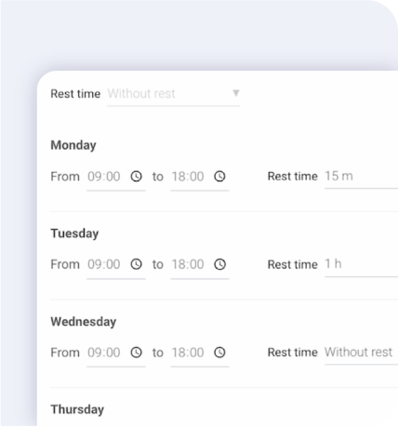Open clock picker for Monday start time
398x427 pixels.
pyautogui.click(x=136, y=177)
